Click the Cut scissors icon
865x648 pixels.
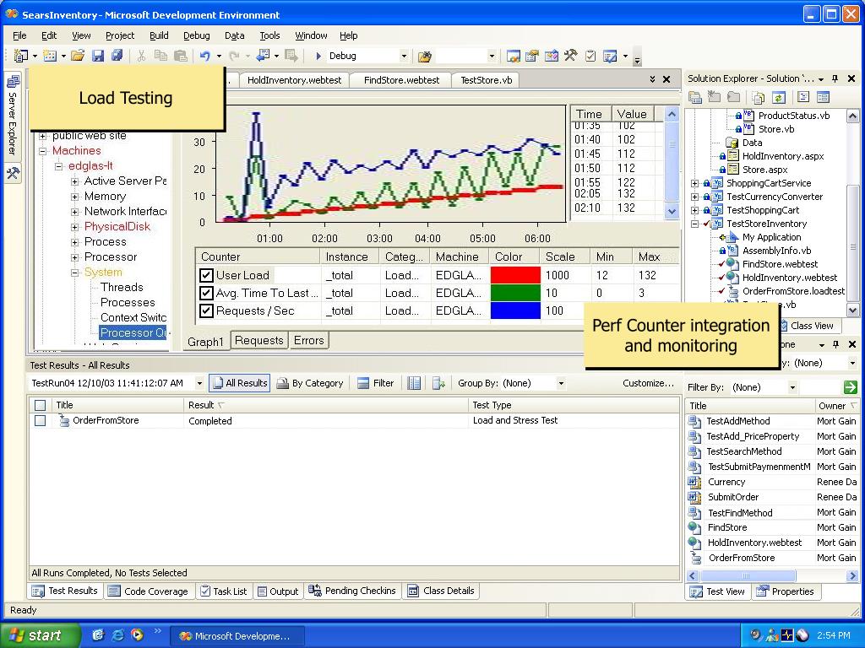point(141,56)
